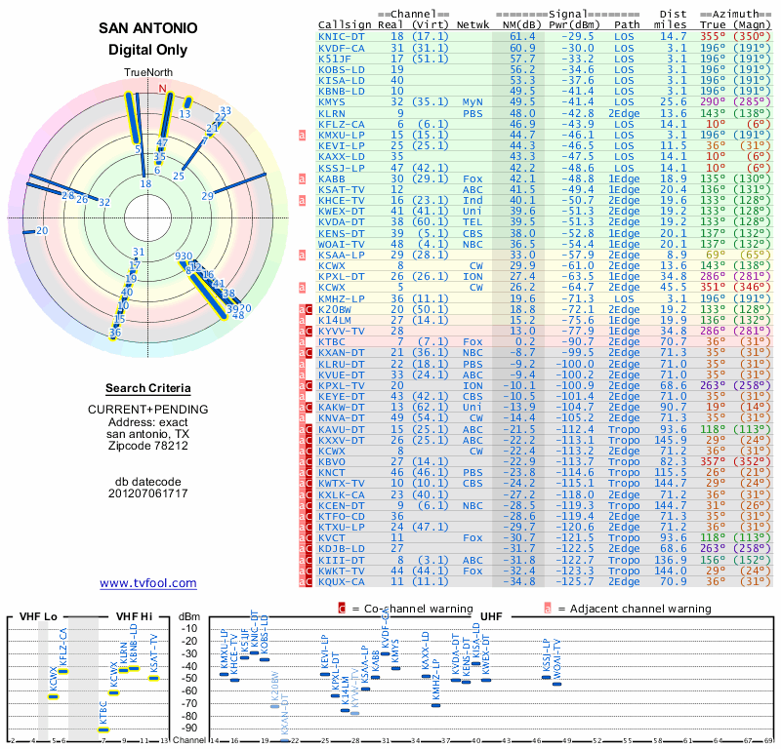The height and width of the screenshot is (749, 781).
Task: Select KENS-DT callsign in the table
Action: coord(341,233)
